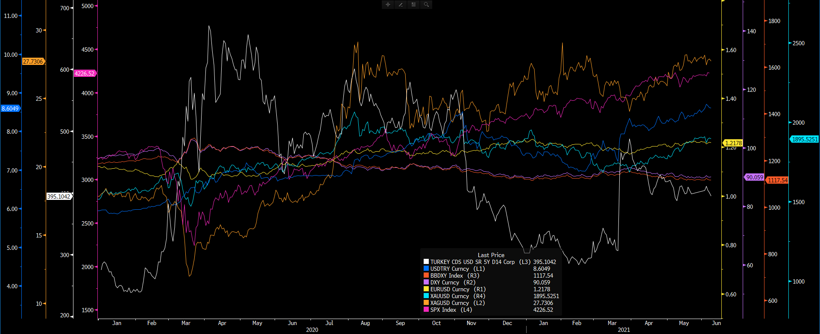
Task: Click the 2020 year label on time axis
Action: (312, 330)
